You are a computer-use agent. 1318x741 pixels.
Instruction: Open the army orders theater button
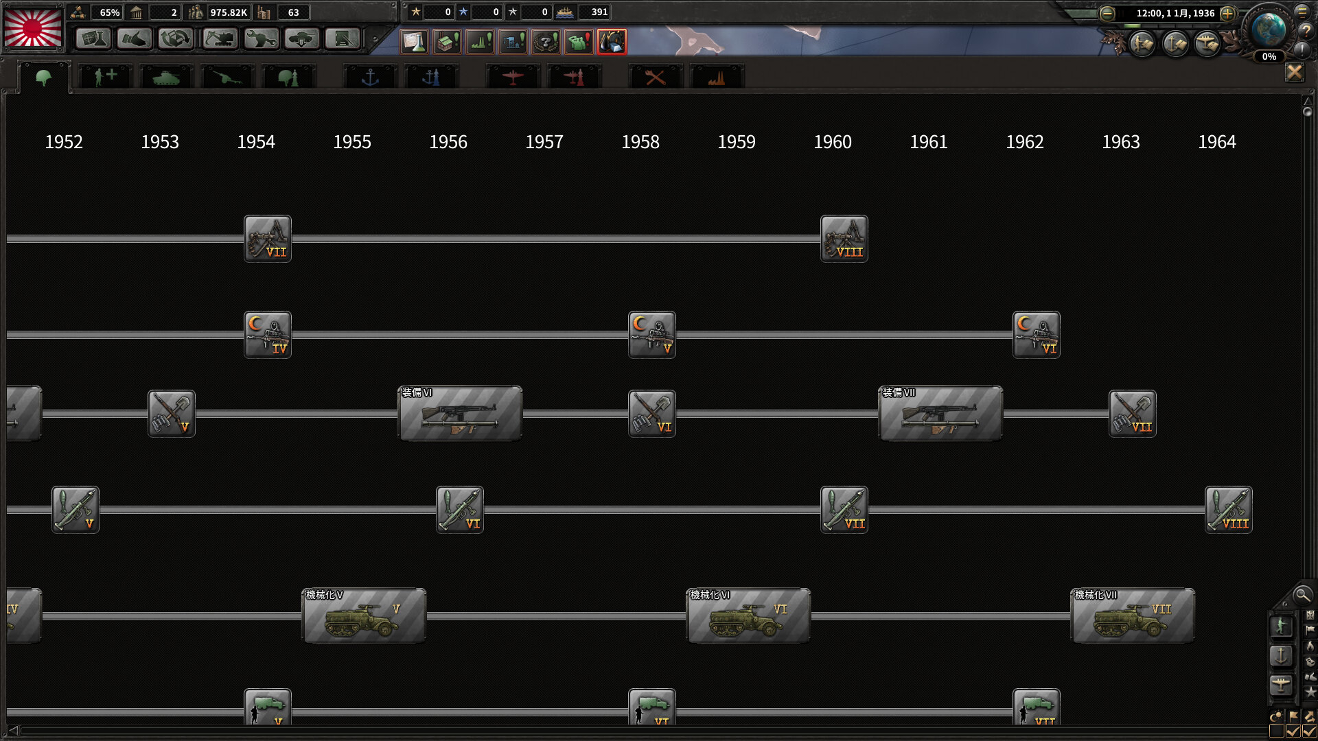click(1143, 45)
